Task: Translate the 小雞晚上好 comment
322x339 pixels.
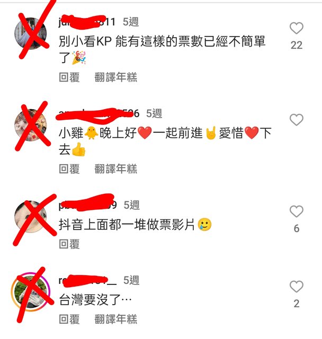Action: pyautogui.click(x=116, y=168)
